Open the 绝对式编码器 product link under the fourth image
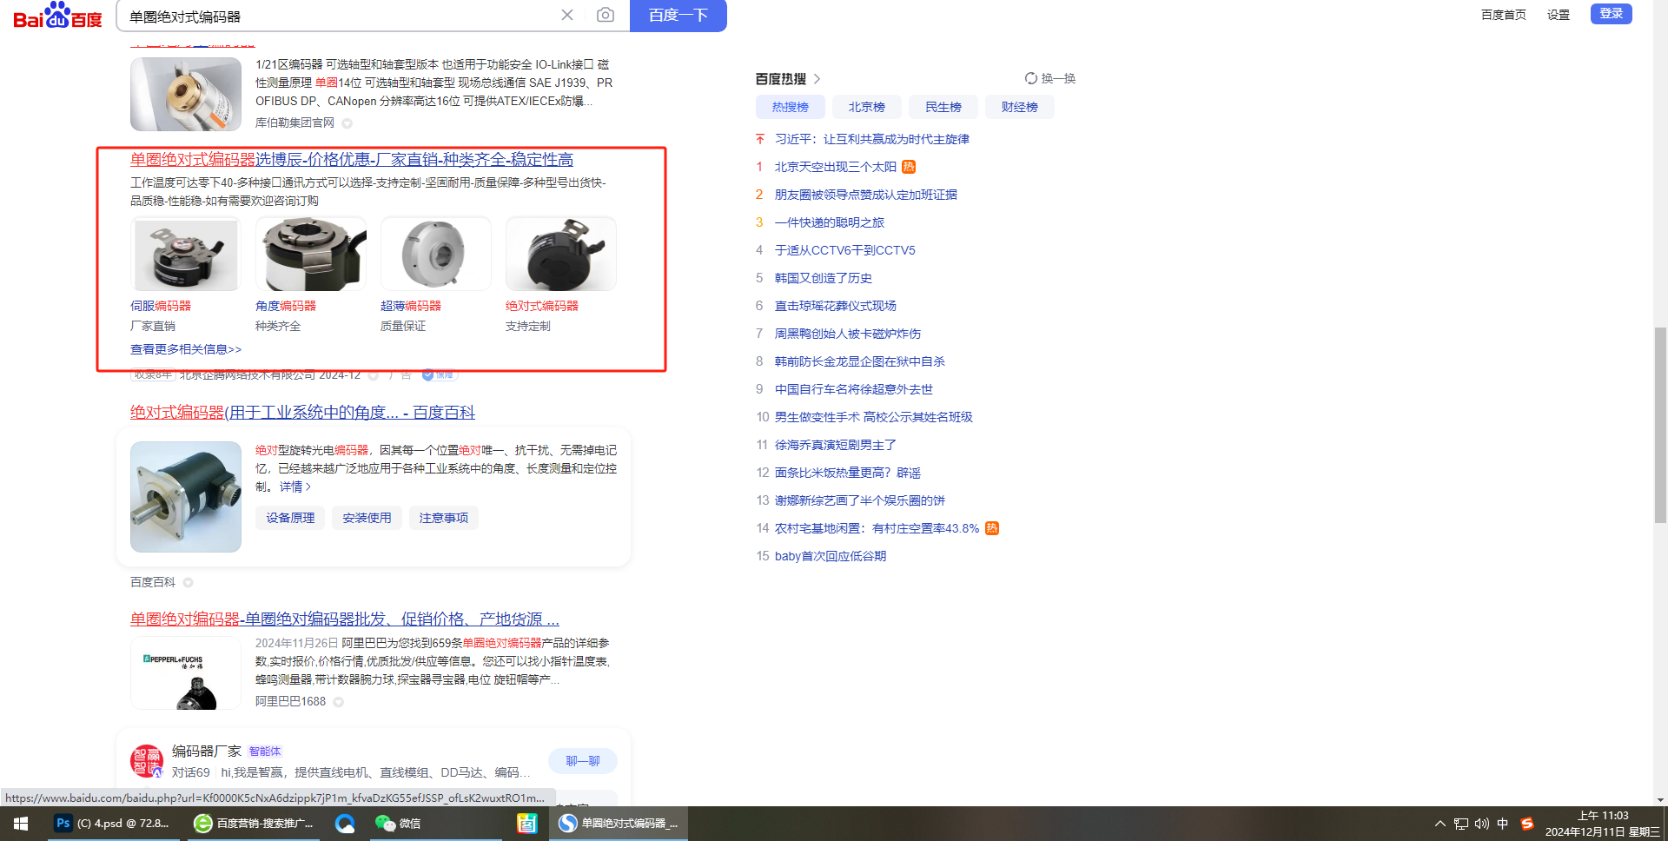1668x841 pixels. 542,306
